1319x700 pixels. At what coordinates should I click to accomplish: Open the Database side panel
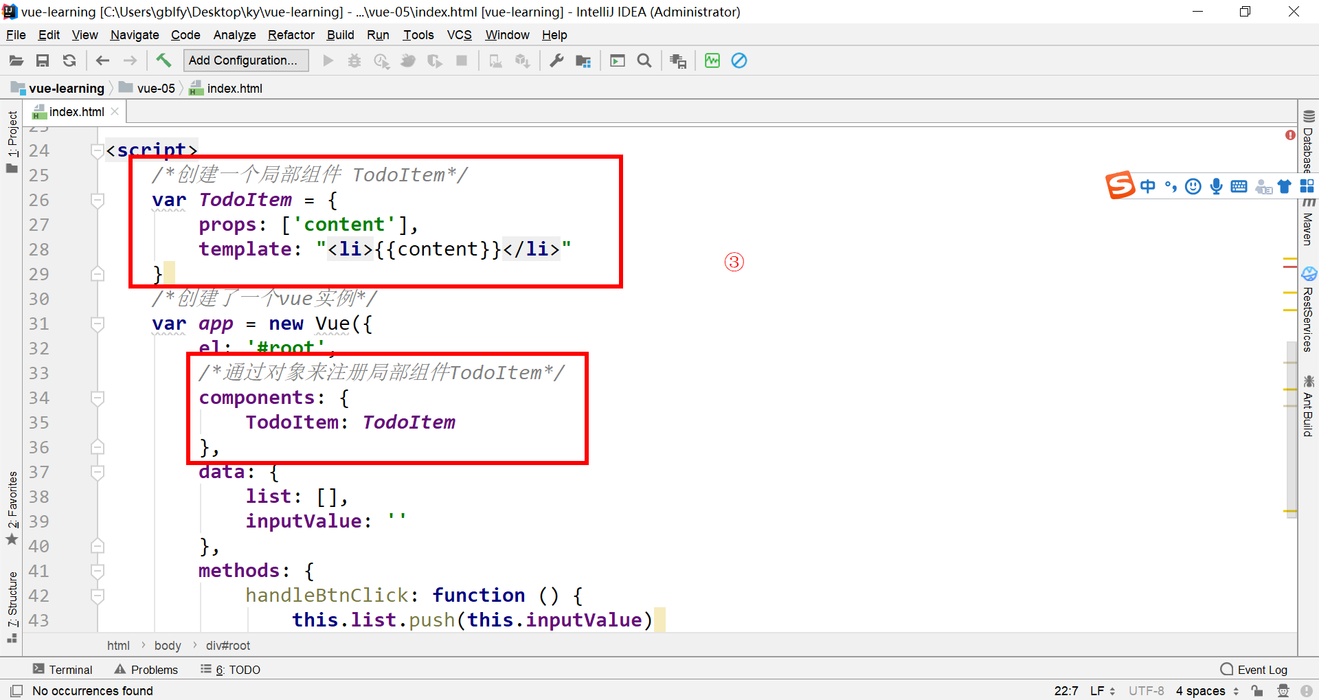[1308, 142]
